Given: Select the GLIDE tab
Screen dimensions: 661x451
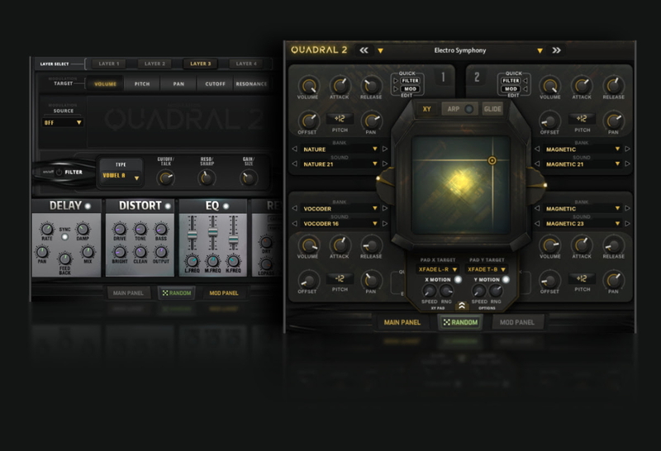Looking at the screenshot, I should point(492,109).
